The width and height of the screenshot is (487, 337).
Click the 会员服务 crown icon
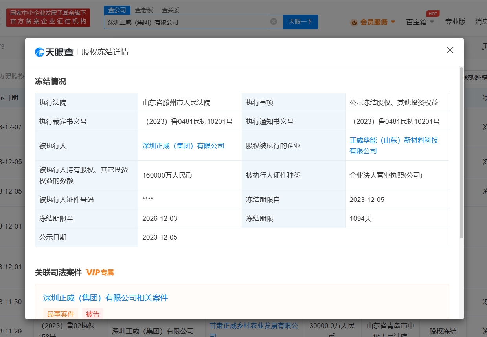pos(355,22)
